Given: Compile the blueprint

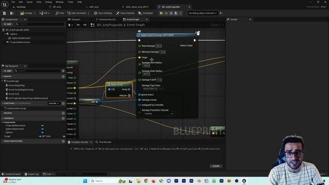Looking at the screenshot, I should pos(26,13).
